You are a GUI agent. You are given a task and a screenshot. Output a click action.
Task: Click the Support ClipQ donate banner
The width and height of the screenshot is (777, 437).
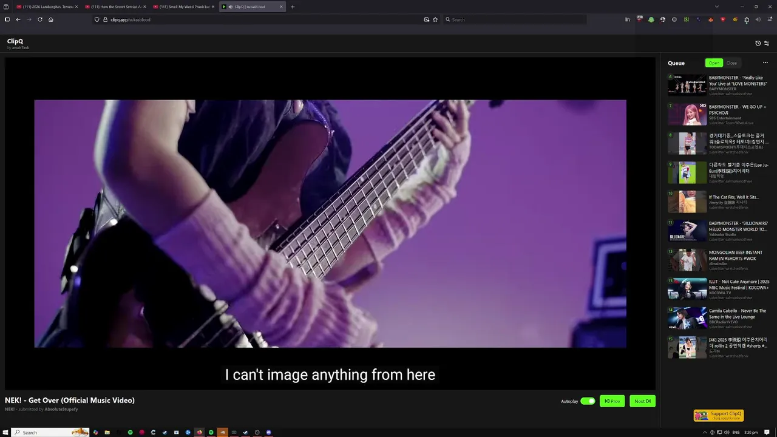tap(719, 415)
